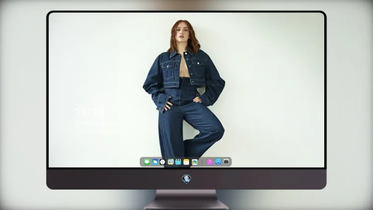Image resolution: width=373 pixels, height=210 pixels.
Task: Open the colorful photos app icon in the dock
Action: point(194,162)
